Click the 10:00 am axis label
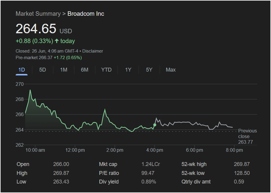The width and height of the screenshot is (271, 193). pos(35,150)
